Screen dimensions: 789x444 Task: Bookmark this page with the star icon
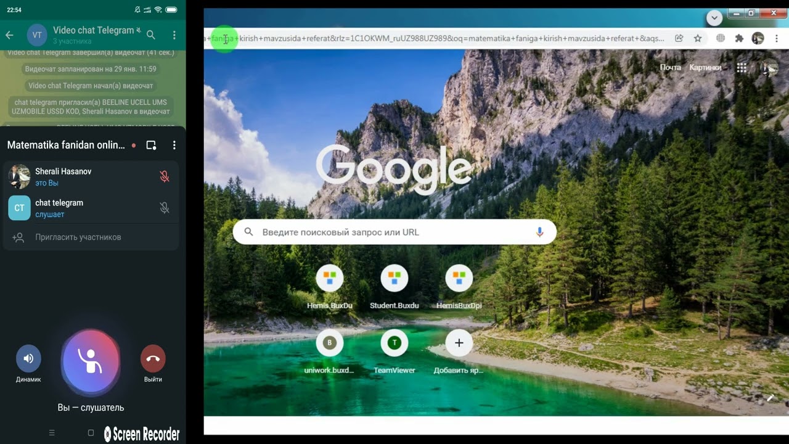(x=698, y=38)
